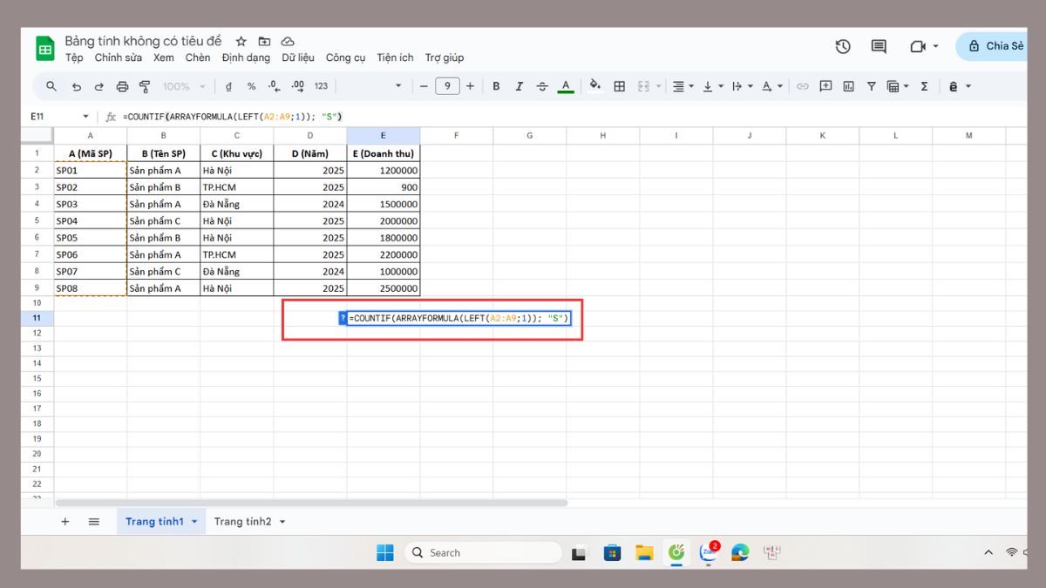Insert a comment using the comment icon
The height and width of the screenshot is (588, 1046).
pos(825,85)
